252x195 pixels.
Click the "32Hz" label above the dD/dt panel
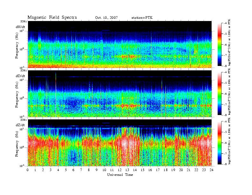23,70
